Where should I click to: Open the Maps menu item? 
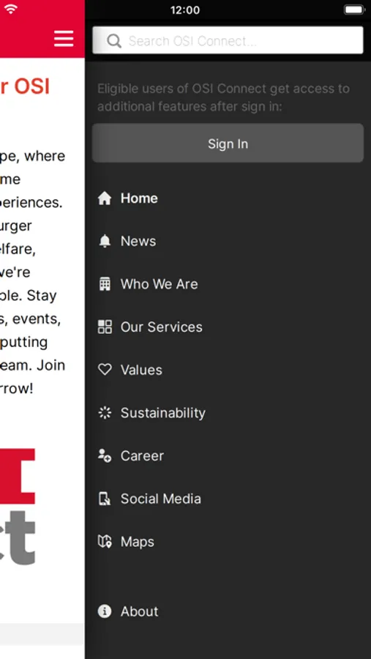pyautogui.click(x=137, y=542)
